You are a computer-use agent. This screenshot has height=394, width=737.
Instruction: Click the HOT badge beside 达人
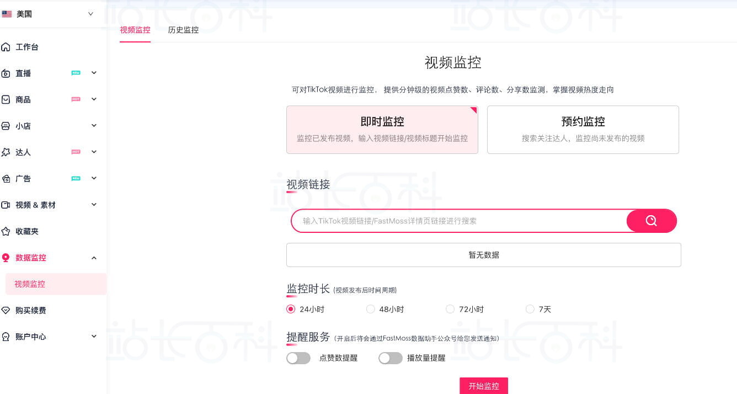tap(76, 152)
